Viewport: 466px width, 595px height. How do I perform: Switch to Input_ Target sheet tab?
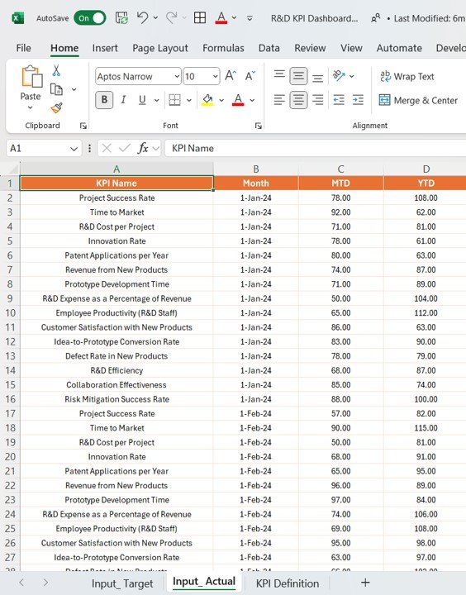(x=122, y=583)
